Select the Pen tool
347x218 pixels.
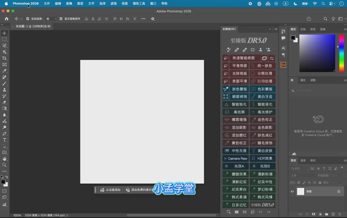[x=4, y=134]
